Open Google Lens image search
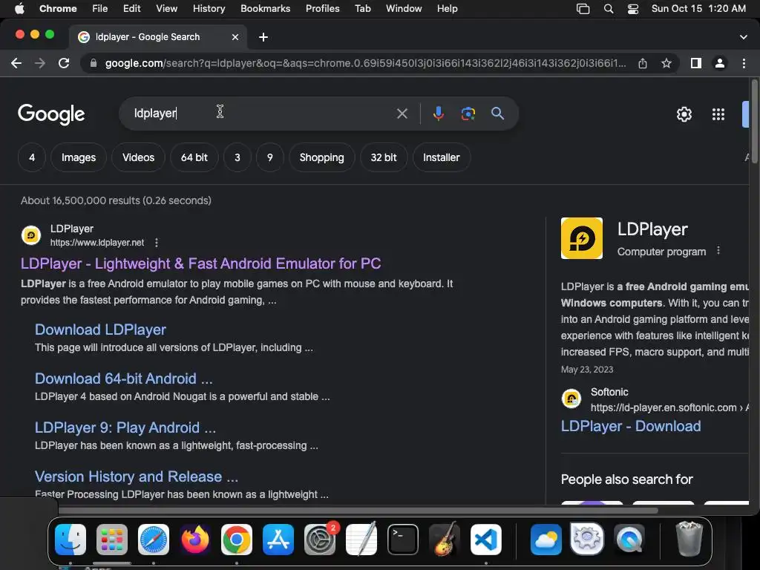The image size is (760, 570). [468, 114]
